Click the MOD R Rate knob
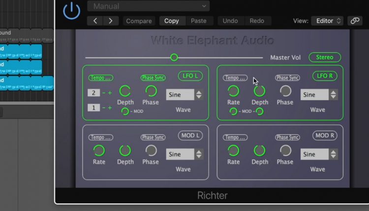Screen dimensions: 369x211 point(233,151)
